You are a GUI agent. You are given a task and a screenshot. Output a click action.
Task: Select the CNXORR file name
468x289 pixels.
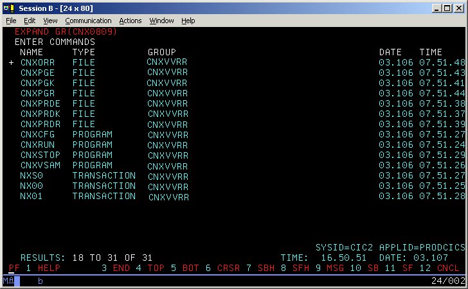pos(37,62)
